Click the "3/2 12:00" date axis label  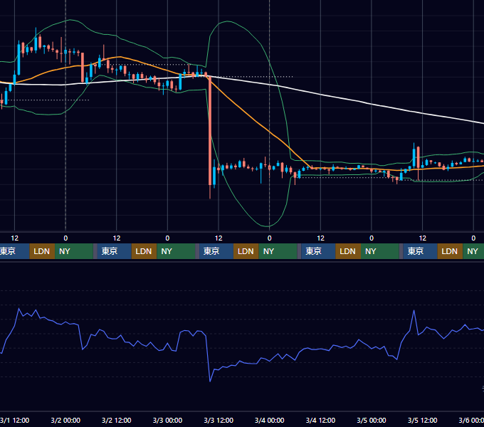click(116, 420)
